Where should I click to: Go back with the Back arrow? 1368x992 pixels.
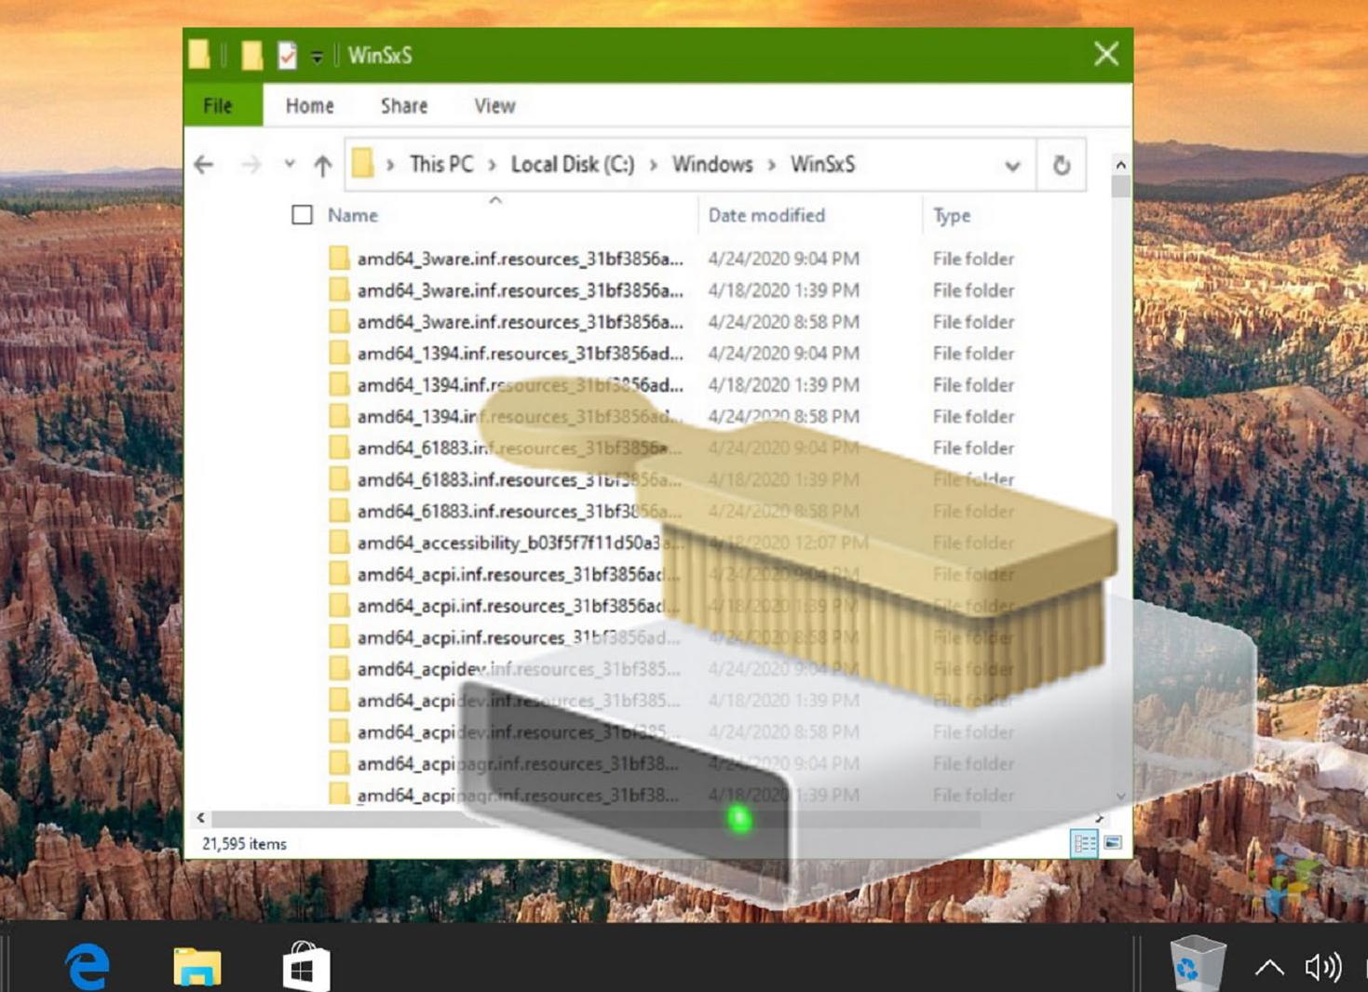pos(204,166)
